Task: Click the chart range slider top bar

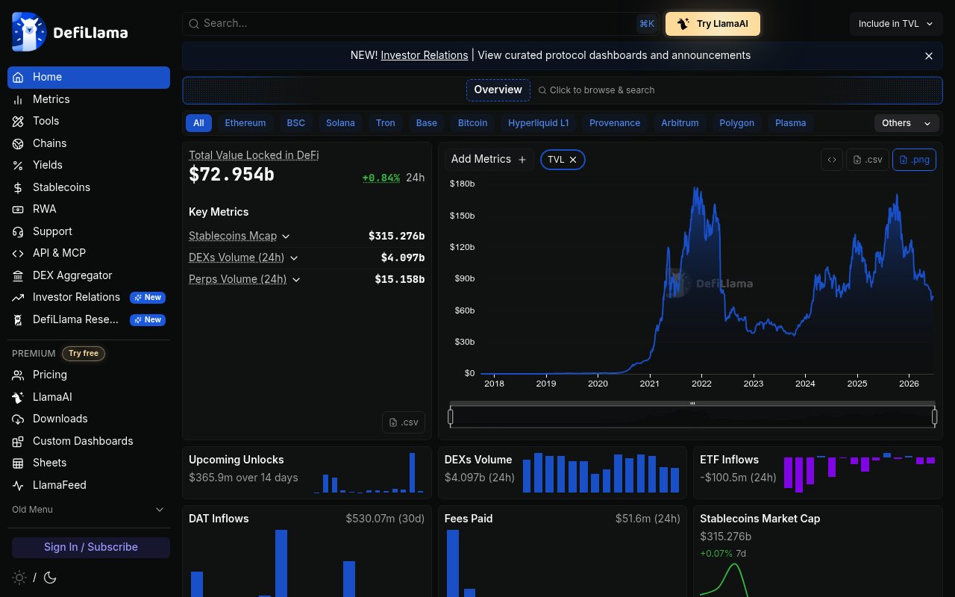Action: click(x=692, y=404)
